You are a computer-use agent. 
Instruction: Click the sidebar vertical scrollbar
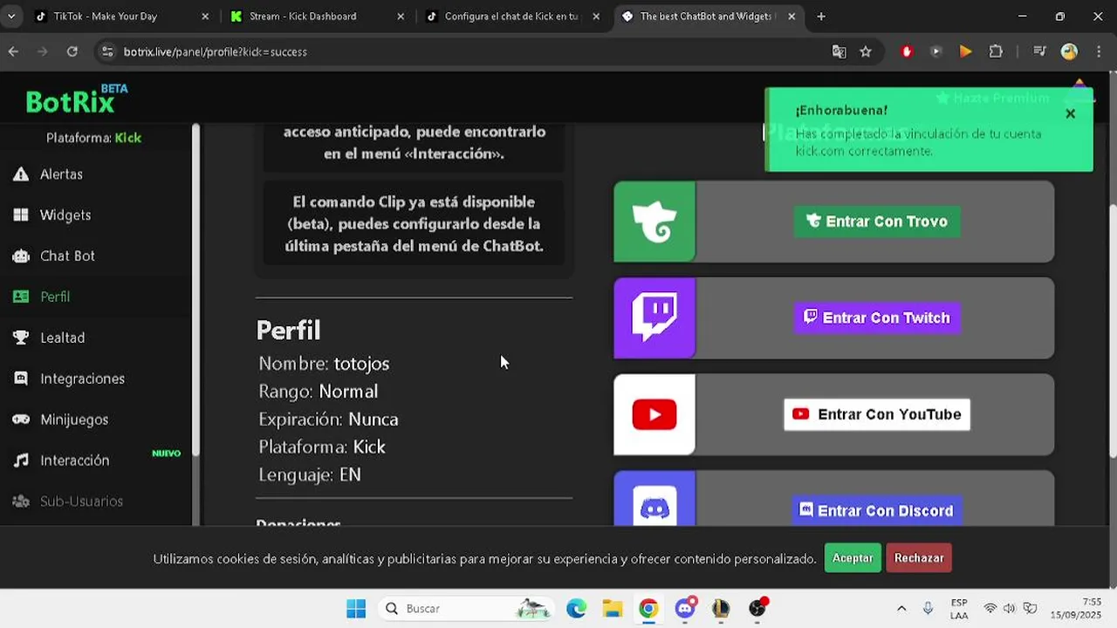tap(195, 290)
